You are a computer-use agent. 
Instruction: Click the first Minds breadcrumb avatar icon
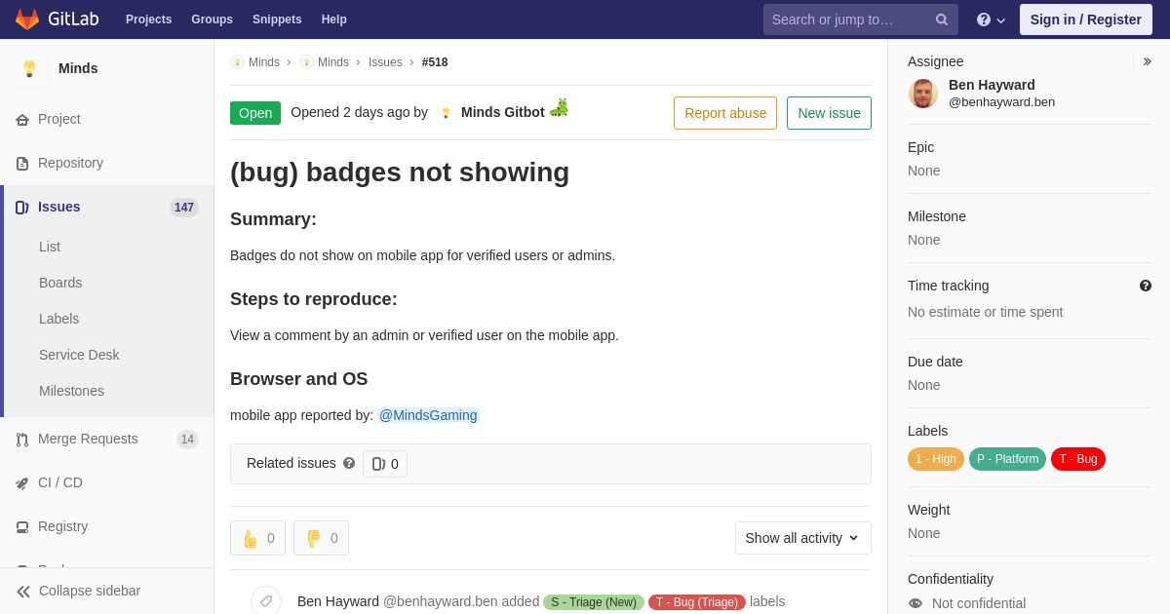click(237, 62)
